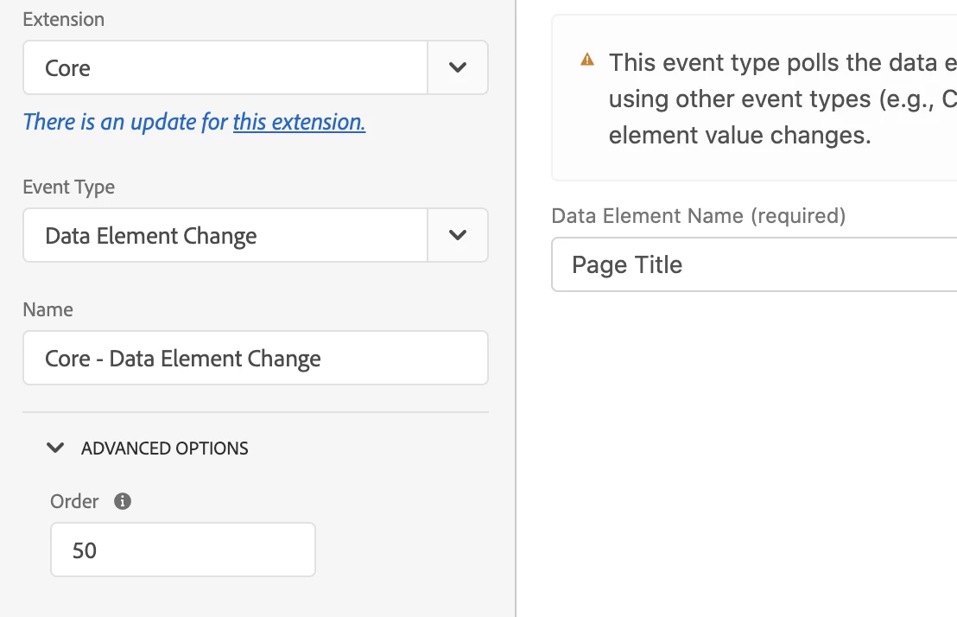Viewport: 957px width, 617px height.
Task: Focus the Name field 'Core - Data Element Change'
Action: [x=255, y=358]
